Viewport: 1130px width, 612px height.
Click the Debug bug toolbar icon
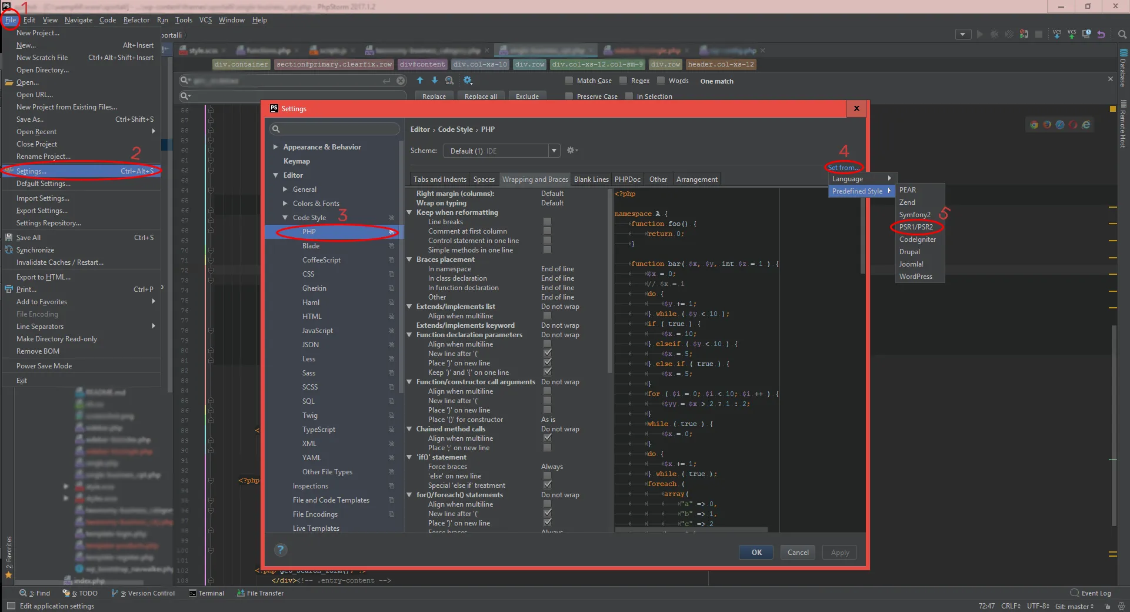994,34
